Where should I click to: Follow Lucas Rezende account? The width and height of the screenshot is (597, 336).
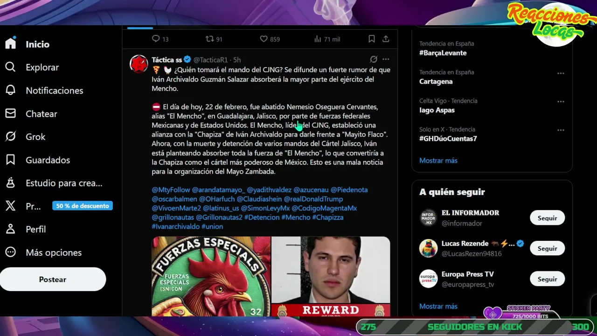point(547,248)
